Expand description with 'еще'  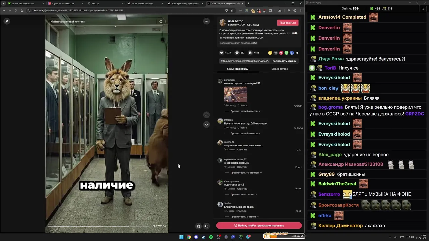(x=295, y=33)
